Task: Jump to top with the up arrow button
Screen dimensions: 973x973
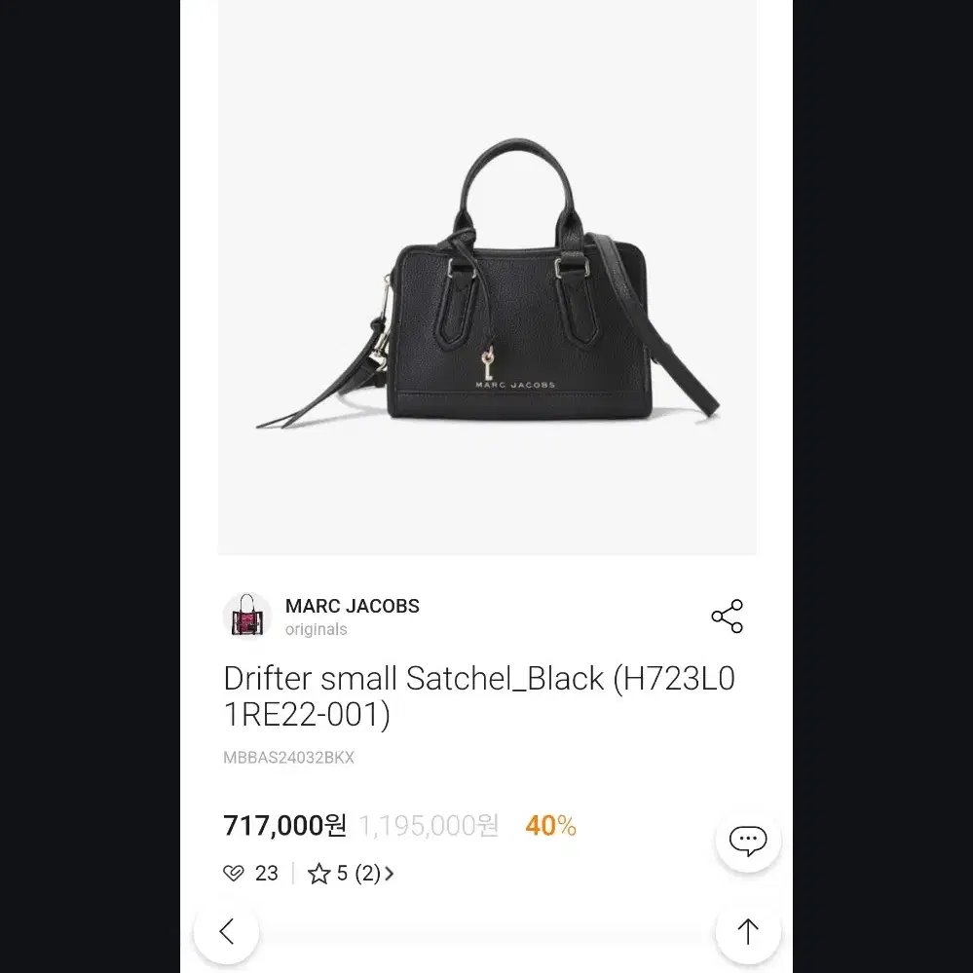Action: [748, 931]
